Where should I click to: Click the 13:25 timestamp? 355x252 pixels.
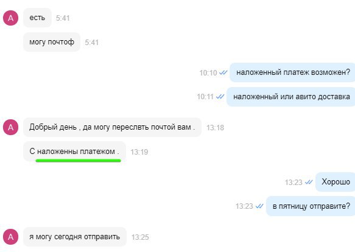click(140, 237)
